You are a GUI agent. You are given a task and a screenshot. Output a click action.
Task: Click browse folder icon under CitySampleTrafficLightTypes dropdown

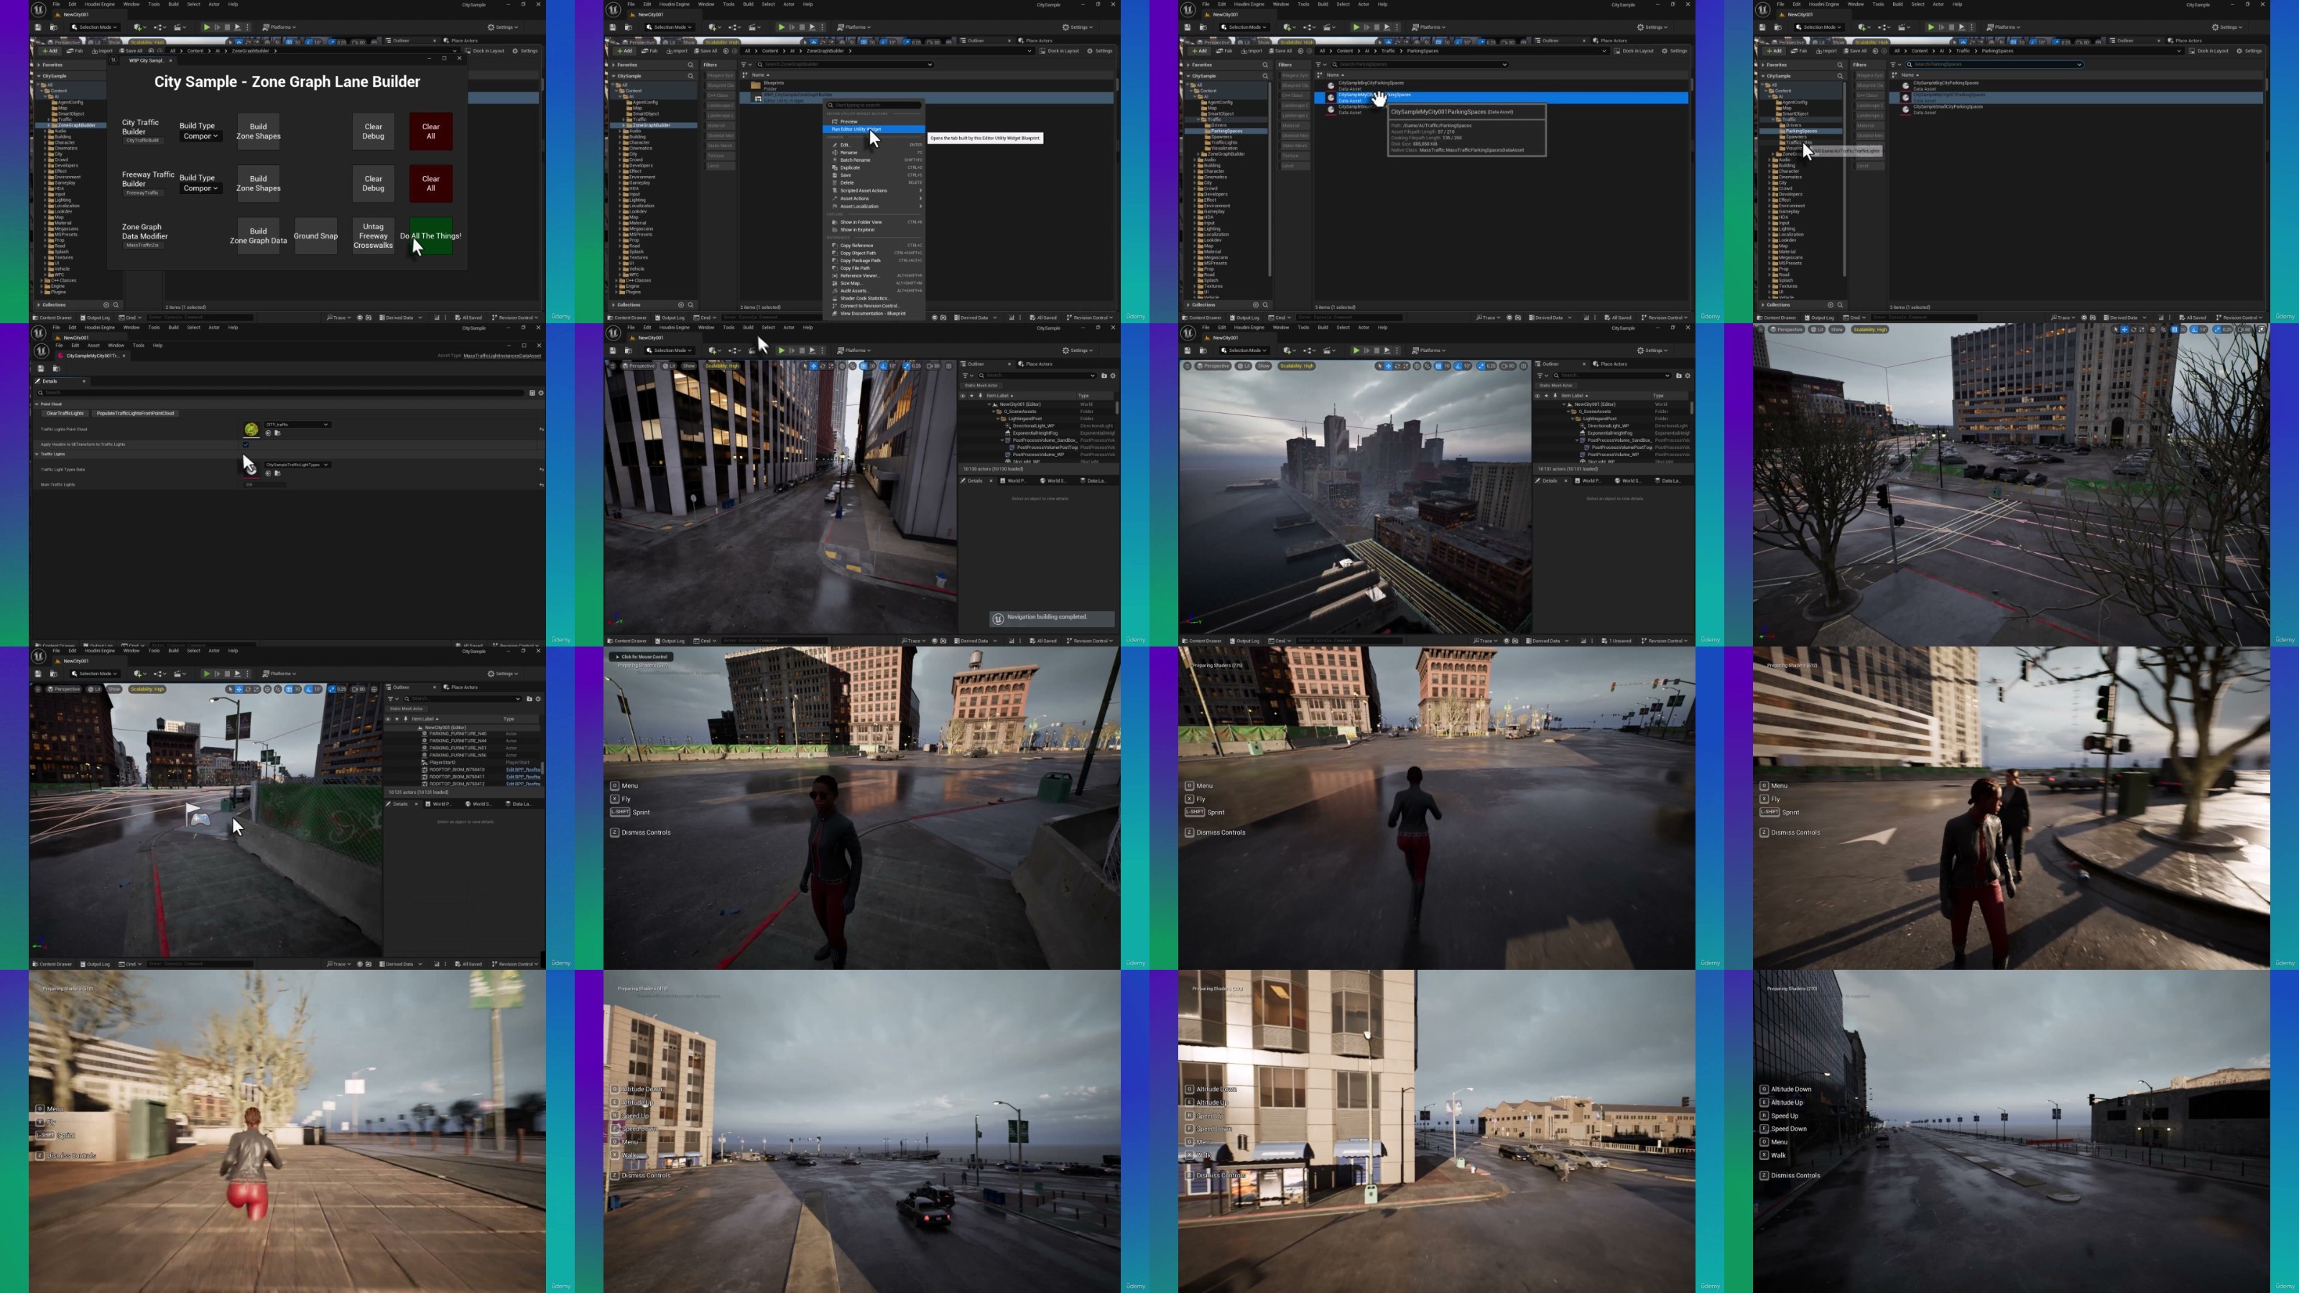click(x=277, y=473)
